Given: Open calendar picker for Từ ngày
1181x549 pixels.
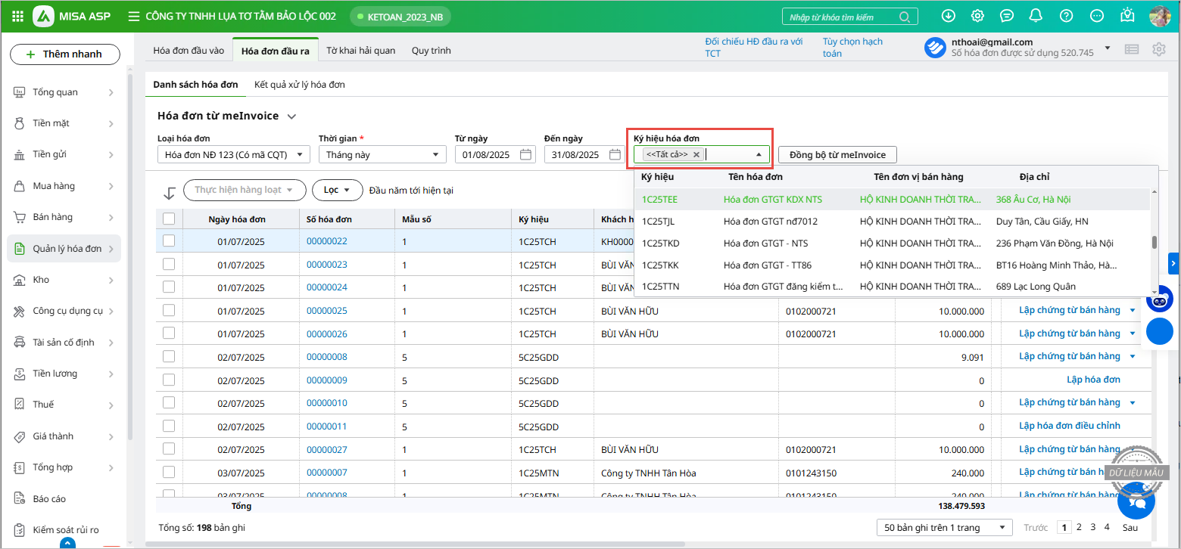Looking at the screenshot, I should [526, 155].
